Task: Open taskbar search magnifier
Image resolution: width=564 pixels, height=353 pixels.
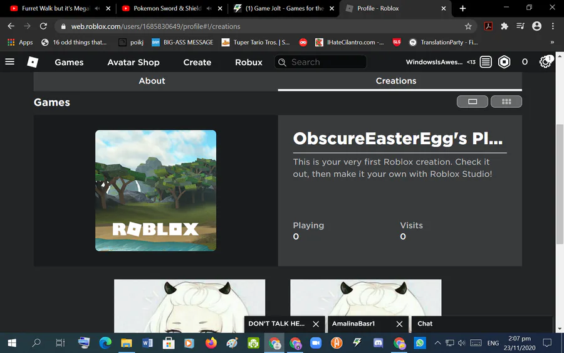Action: click(36, 343)
